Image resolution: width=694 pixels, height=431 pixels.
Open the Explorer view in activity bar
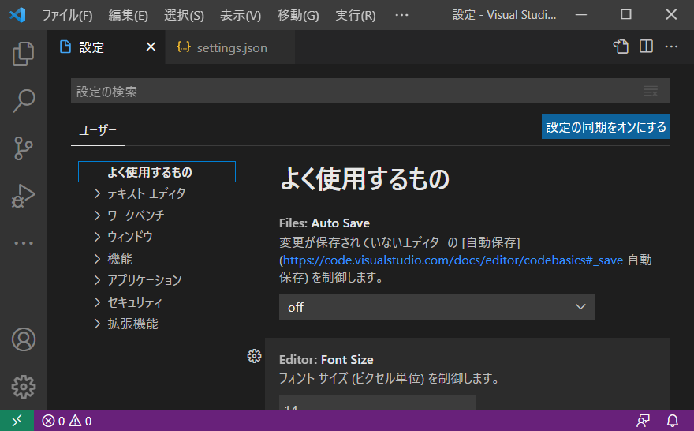click(24, 53)
